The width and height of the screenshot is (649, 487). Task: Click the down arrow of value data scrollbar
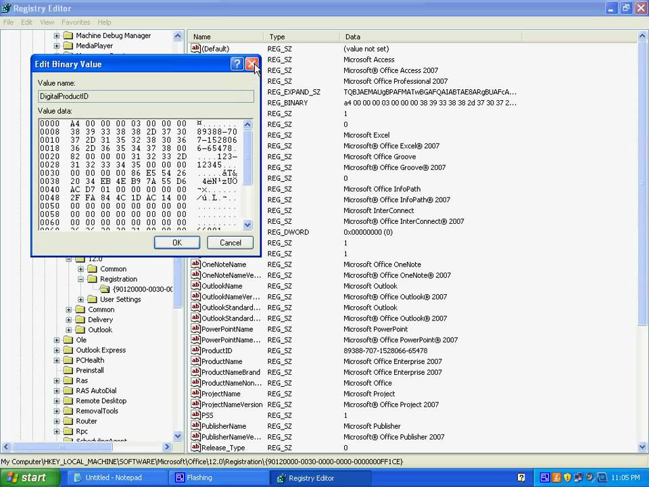coord(247,225)
